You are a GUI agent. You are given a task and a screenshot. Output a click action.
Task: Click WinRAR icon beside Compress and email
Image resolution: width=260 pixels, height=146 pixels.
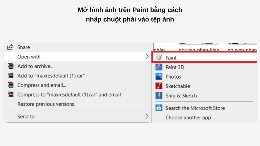click(x=11, y=85)
